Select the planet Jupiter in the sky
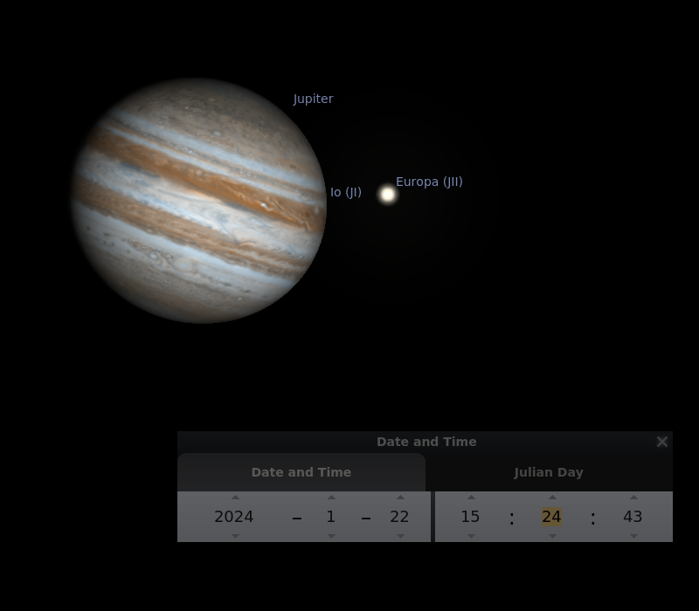This screenshot has width=699, height=611. point(199,201)
